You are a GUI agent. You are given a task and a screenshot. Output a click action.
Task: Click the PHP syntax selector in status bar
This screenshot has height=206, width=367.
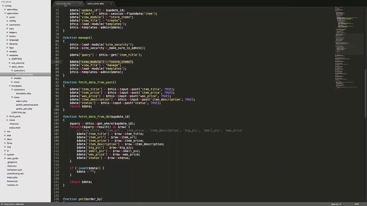click(357, 204)
